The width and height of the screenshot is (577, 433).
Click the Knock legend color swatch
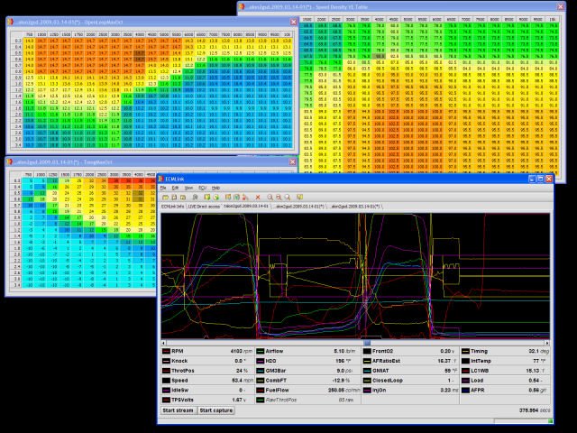click(x=166, y=360)
